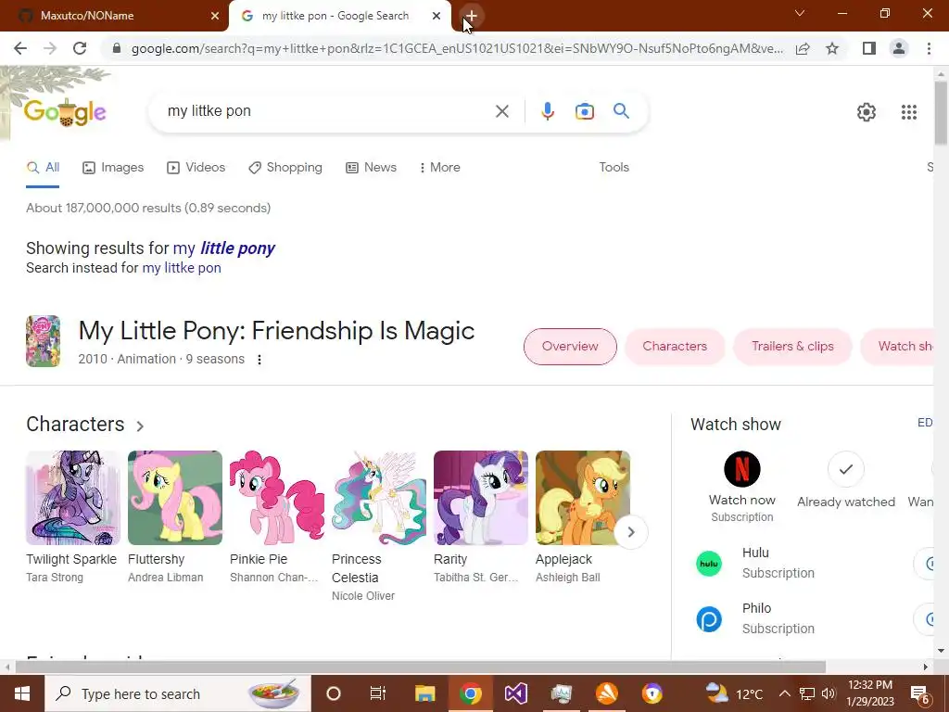Select the Overview chip
This screenshot has height=712, width=949.
click(x=570, y=347)
